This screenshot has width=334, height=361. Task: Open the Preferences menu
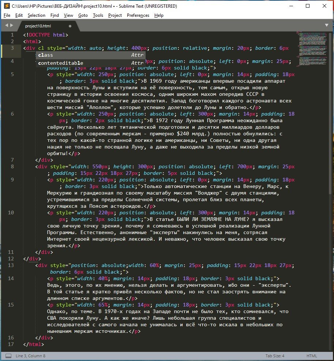138,15
